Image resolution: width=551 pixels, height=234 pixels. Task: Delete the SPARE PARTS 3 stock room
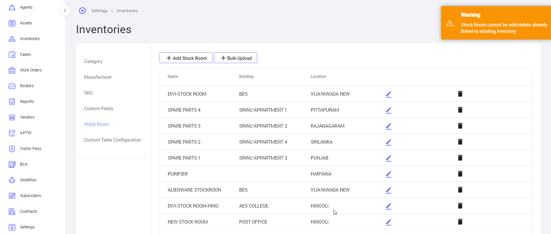click(460, 126)
